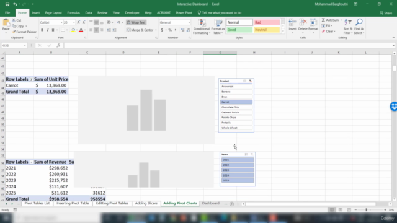Open the Clear dropdown
The image size is (397, 223).
point(329,32)
